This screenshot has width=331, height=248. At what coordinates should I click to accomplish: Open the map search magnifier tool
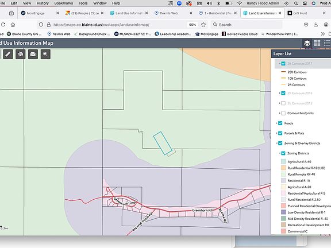pos(45,54)
